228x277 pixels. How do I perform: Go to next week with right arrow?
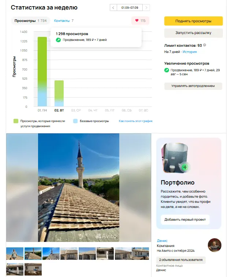(x=146, y=8)
